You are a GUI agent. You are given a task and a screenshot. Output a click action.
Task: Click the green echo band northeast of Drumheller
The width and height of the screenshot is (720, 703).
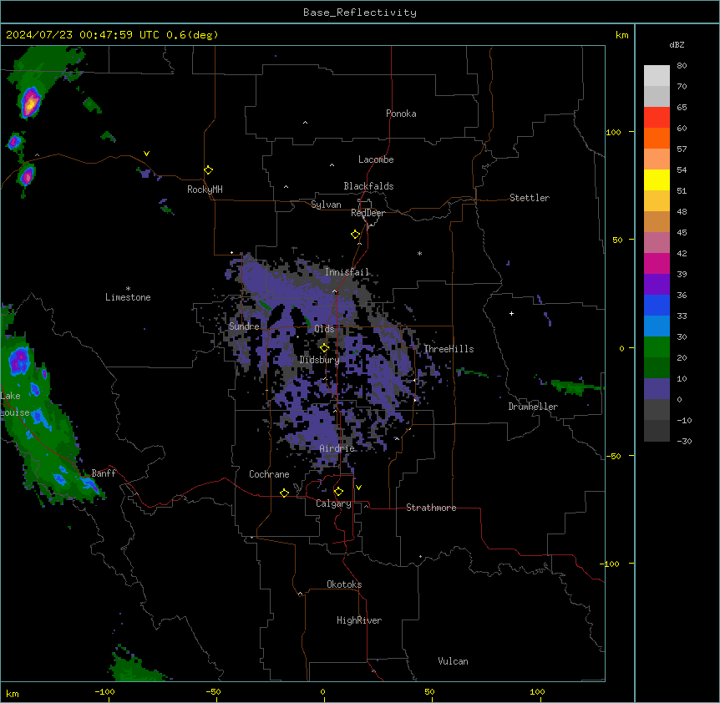click(575, 387)
